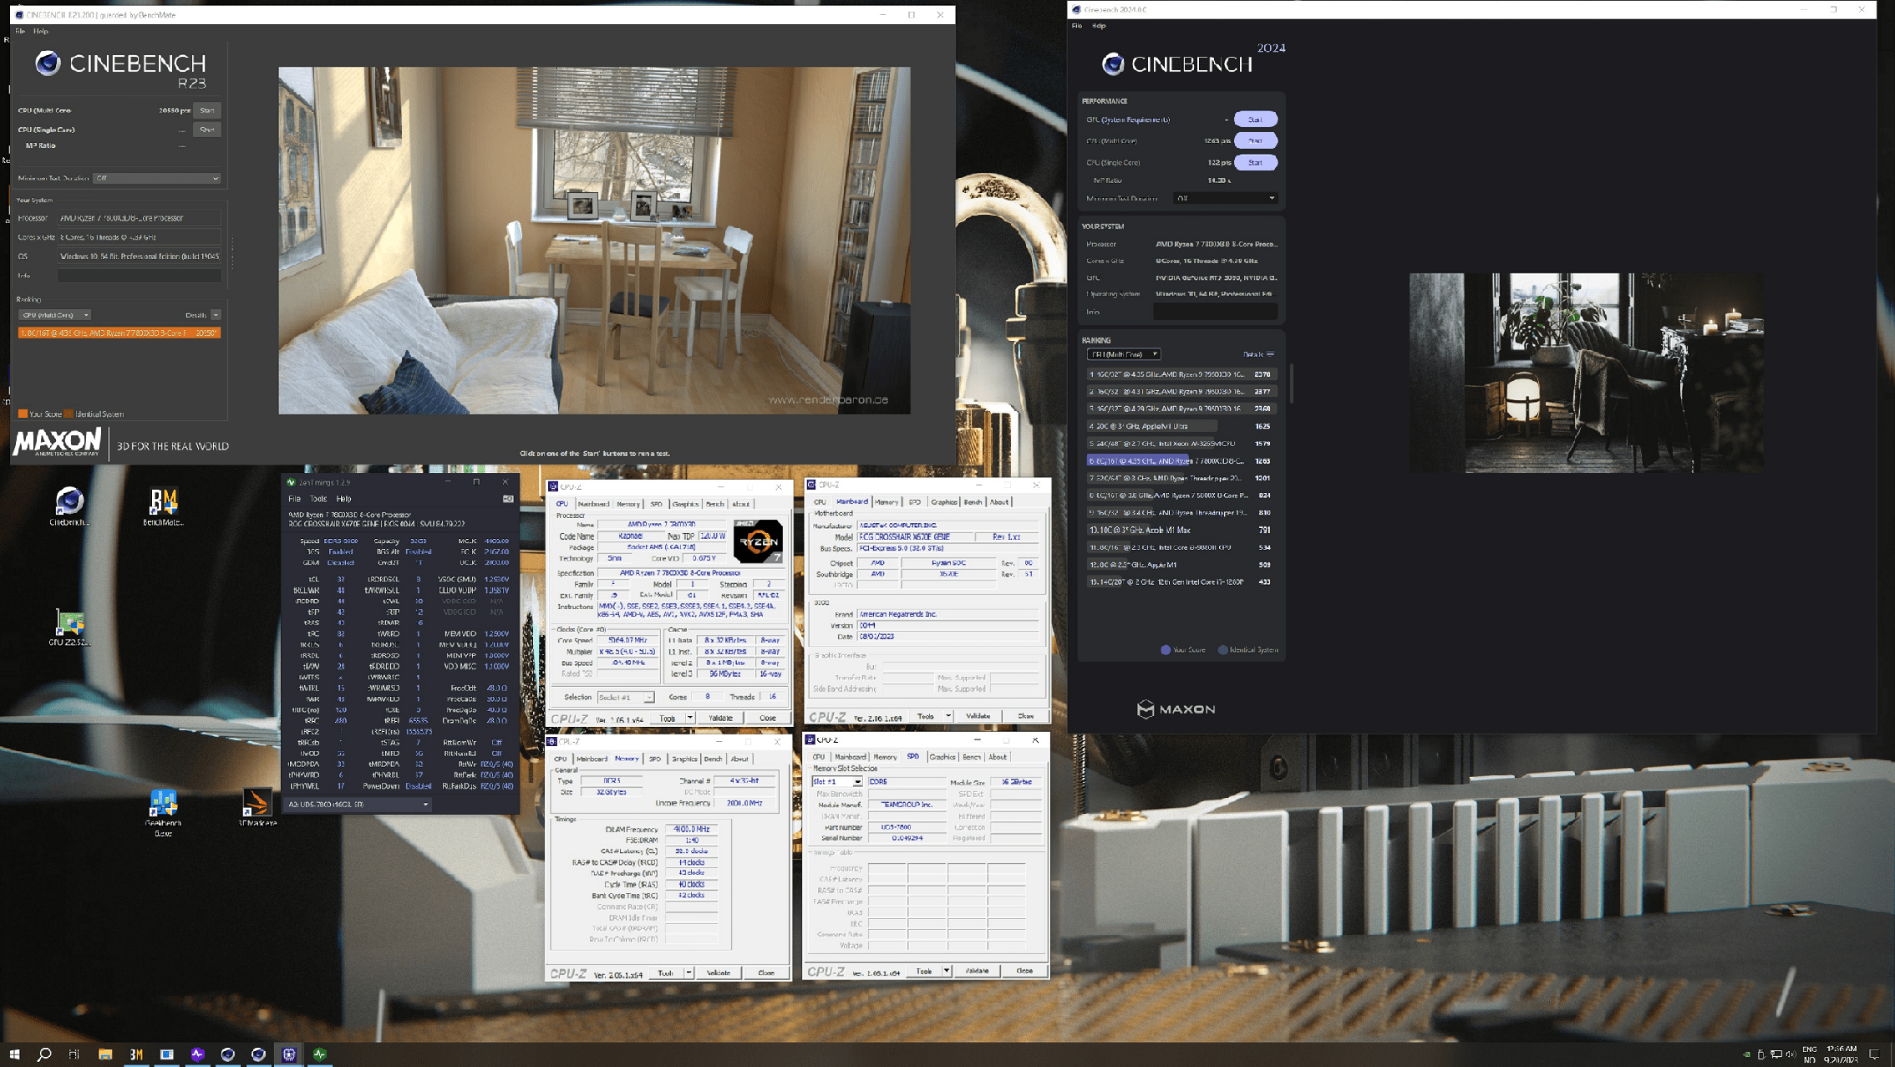Click the Cinebench 2024 logo sphere

1112,64
